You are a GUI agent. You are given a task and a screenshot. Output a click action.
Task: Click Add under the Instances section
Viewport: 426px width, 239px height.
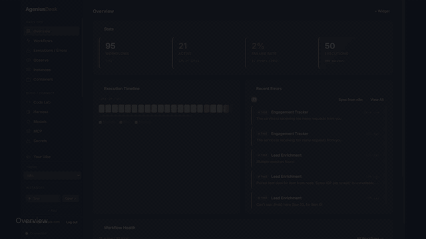coord(53,210)
